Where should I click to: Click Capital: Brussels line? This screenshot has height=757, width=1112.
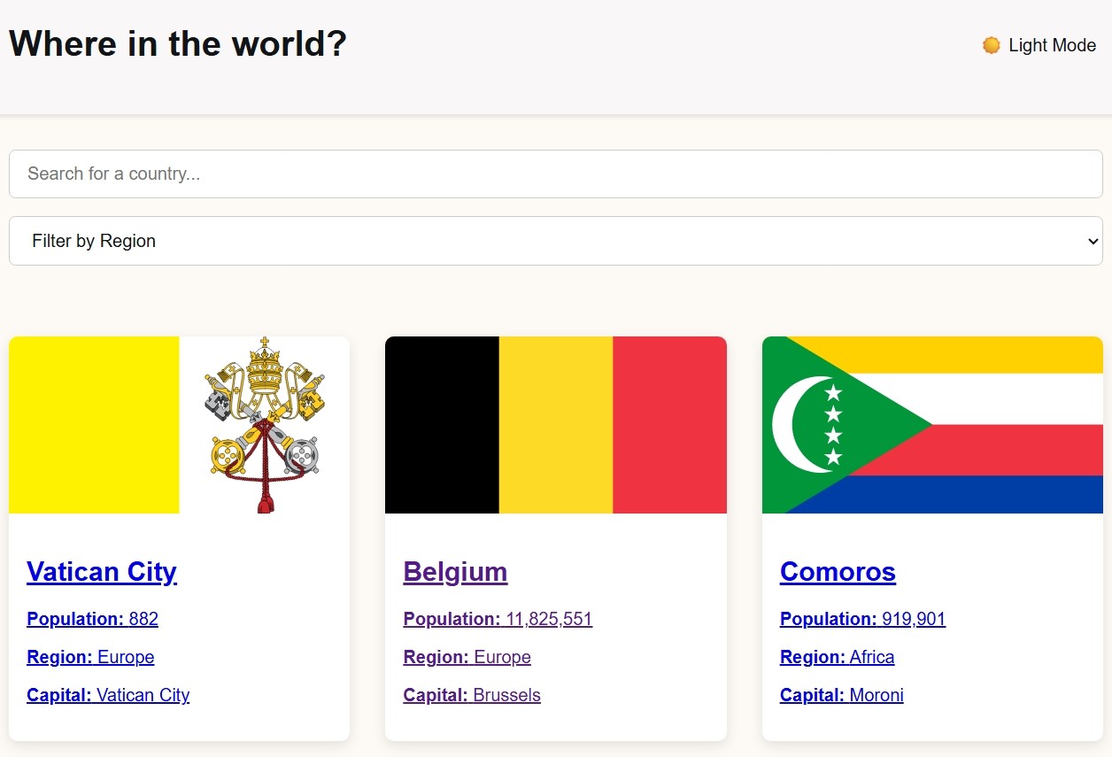pos(472,695)
